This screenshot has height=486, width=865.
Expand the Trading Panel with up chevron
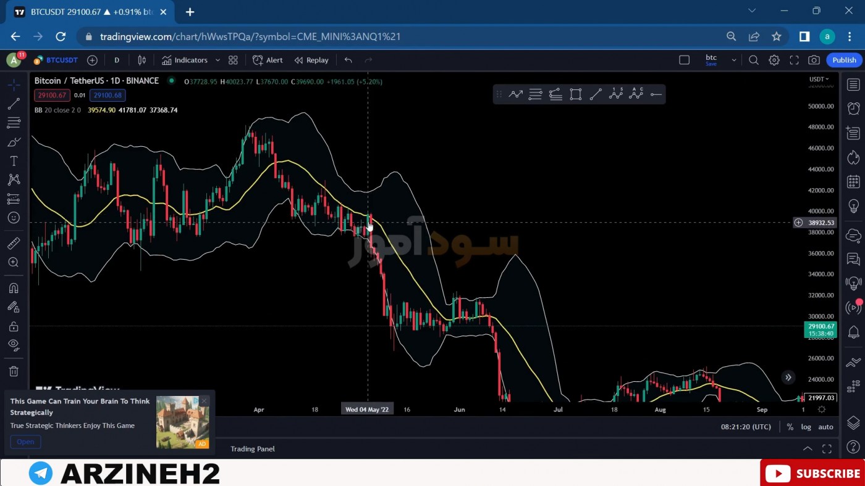click(808, 448)
